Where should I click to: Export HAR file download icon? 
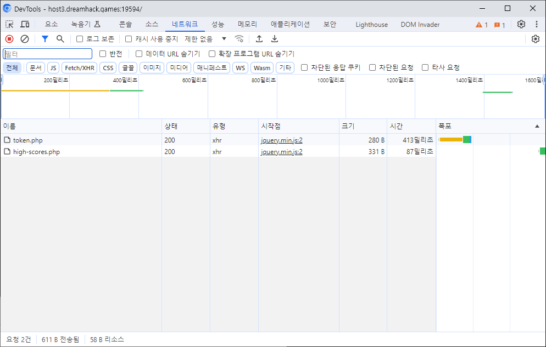(x=275, y=39)
